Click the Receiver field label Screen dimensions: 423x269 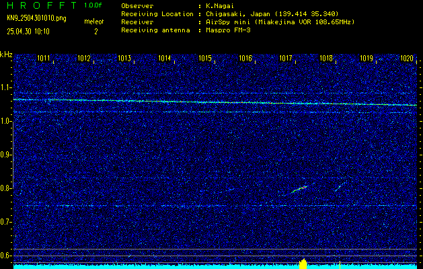point(137,22)
